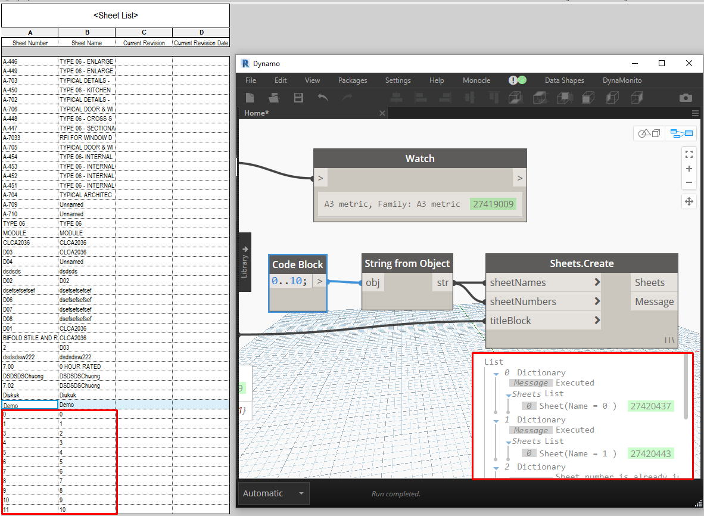Click the pan mode icon
Viewport: 704px width, 516px height.
pyautogui.click(x=689, y=201)
